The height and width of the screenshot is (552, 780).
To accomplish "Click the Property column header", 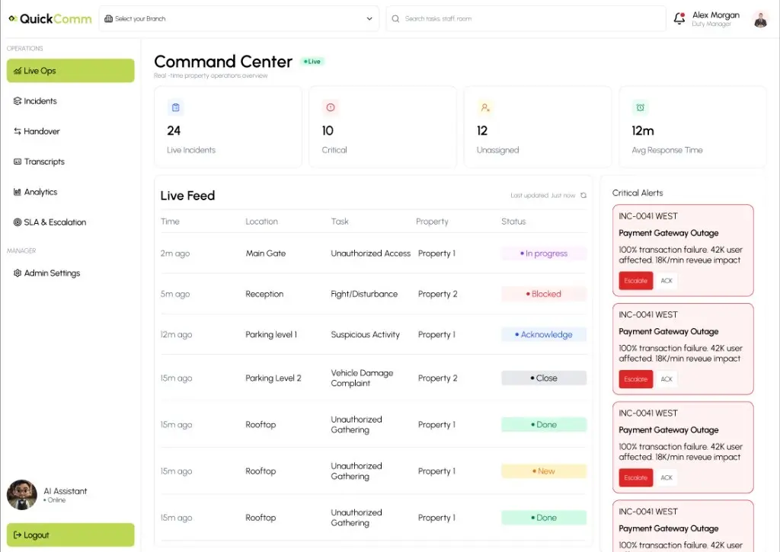I will pyautogui.click(x=432, y=222).
